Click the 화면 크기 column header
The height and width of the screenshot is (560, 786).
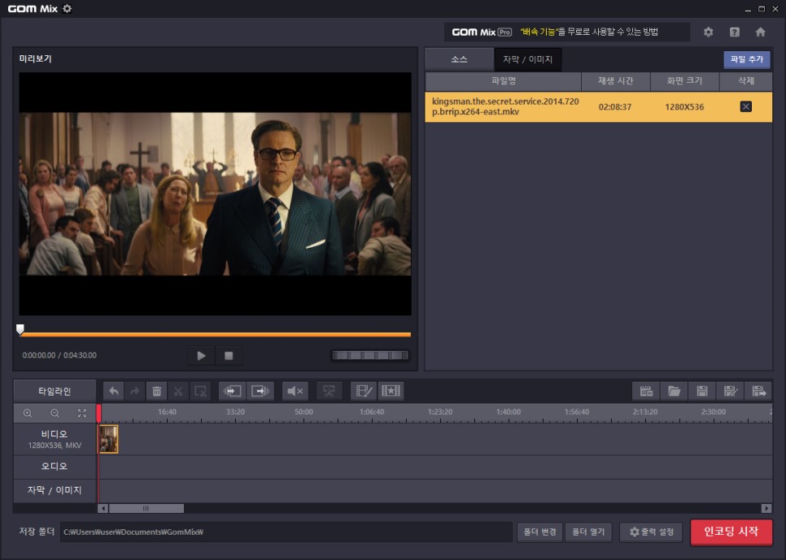point(684,81)
